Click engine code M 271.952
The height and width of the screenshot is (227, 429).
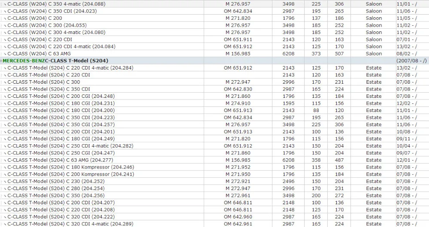point(238,167)
